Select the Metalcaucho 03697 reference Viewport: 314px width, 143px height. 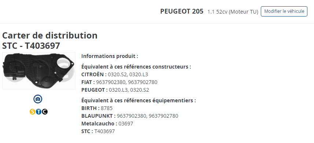[107, 124]
